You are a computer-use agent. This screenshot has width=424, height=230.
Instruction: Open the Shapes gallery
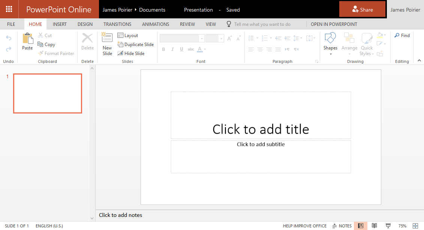point(330,44)
